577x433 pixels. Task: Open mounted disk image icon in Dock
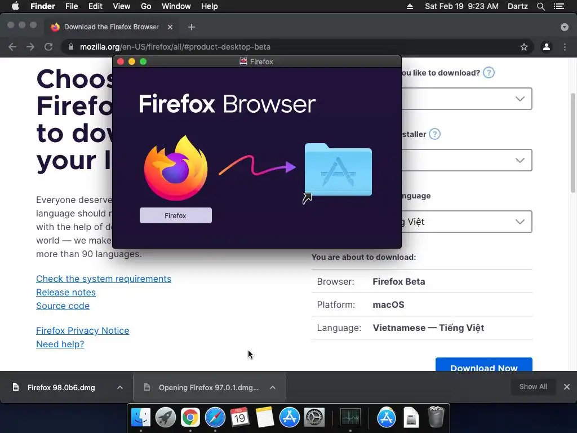(x=411, y=418)
